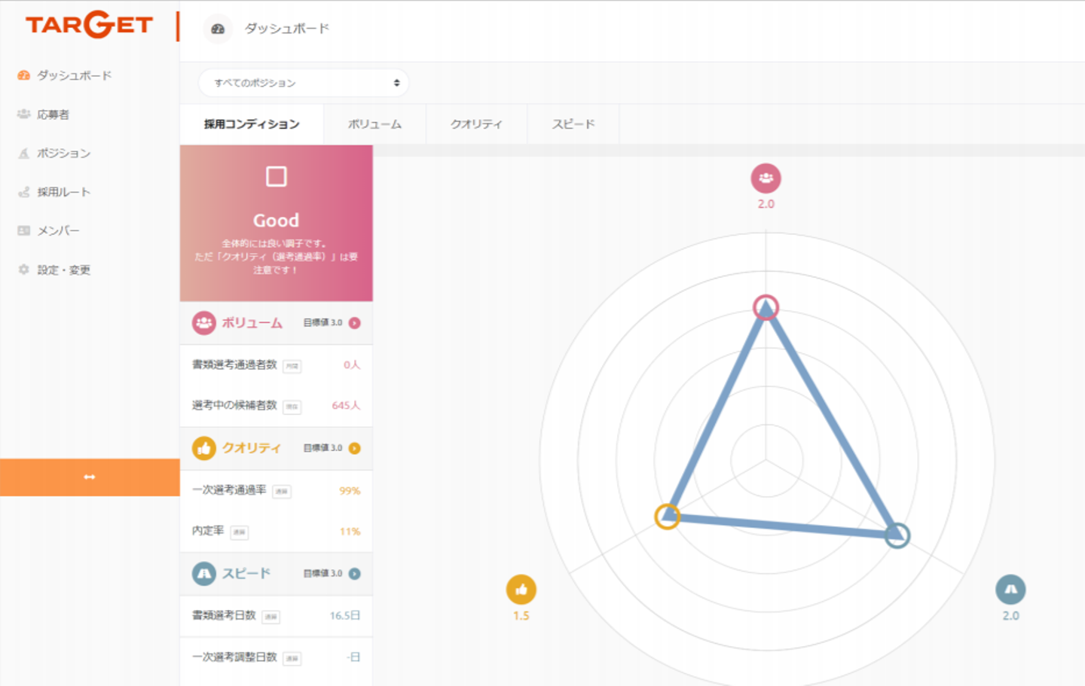Open 採用ルート in the sidebar

click(63, 192)
